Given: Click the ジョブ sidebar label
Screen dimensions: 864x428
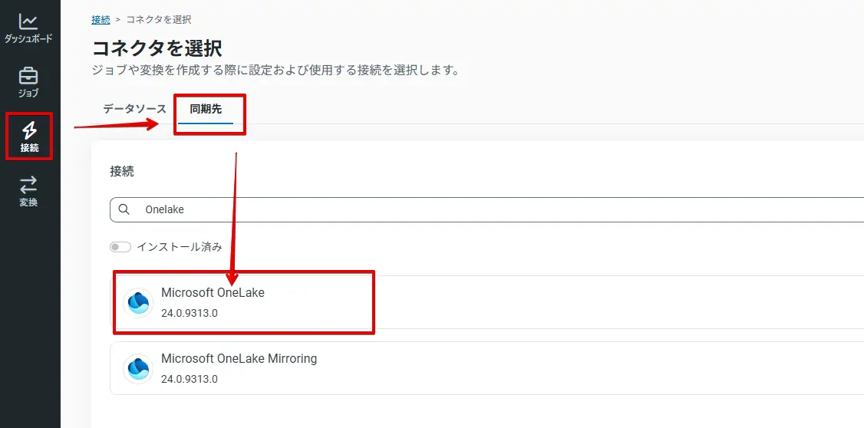Looking at the screenshot, I should [x=28, y=93].
